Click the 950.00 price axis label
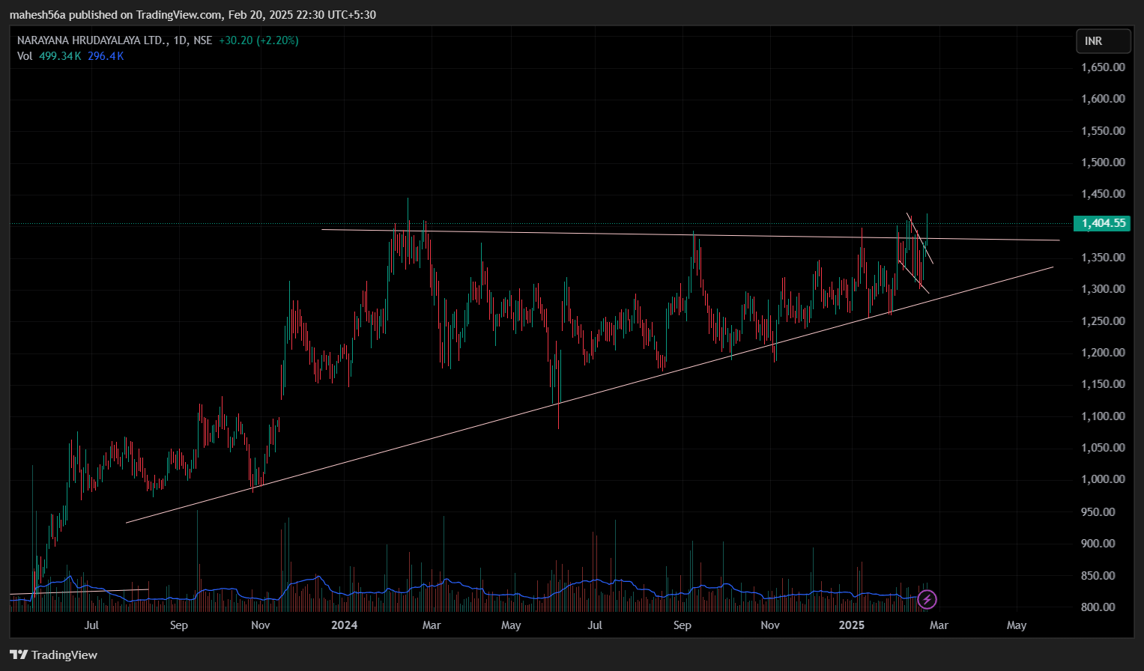 click(1098, 511)
